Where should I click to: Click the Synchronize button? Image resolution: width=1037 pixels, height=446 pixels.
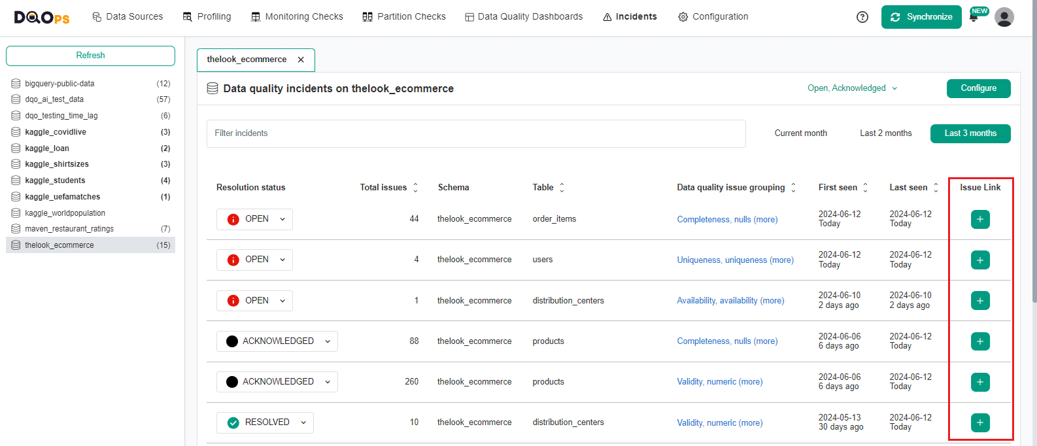click(921, 17)
